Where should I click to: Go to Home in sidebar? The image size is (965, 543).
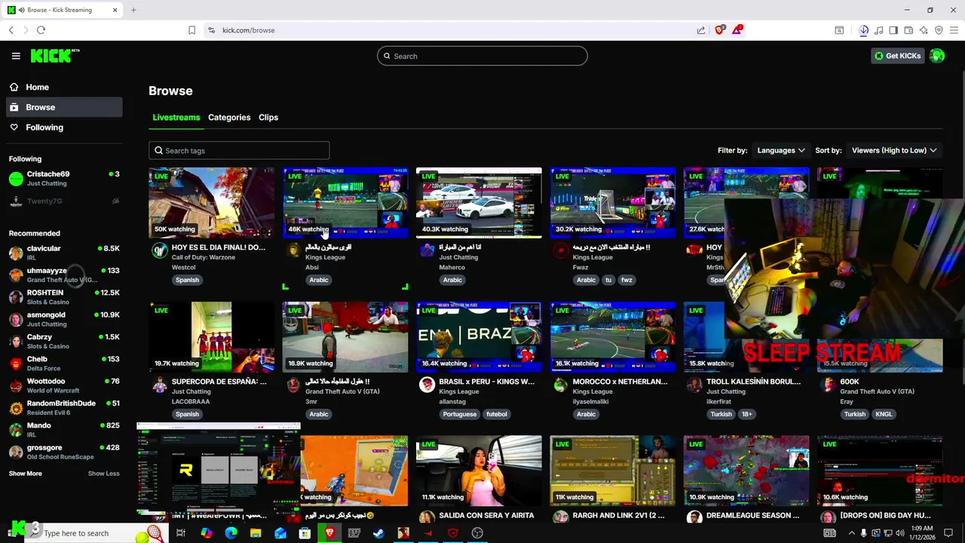64,87
